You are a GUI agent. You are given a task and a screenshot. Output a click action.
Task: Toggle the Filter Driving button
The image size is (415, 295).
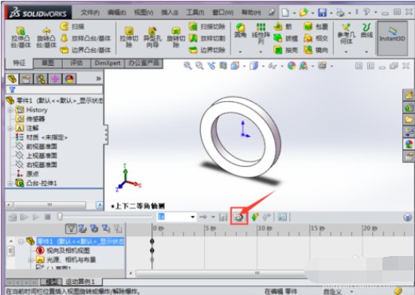(x=94, y=228)
